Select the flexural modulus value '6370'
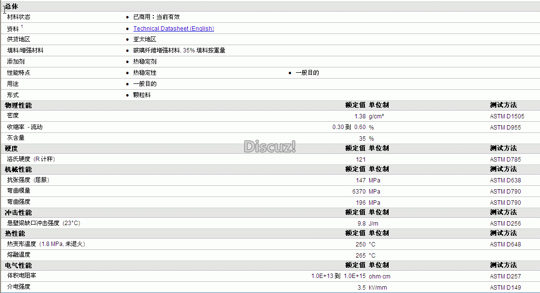This screenshot has width=540, height=293. coord(359,192)
